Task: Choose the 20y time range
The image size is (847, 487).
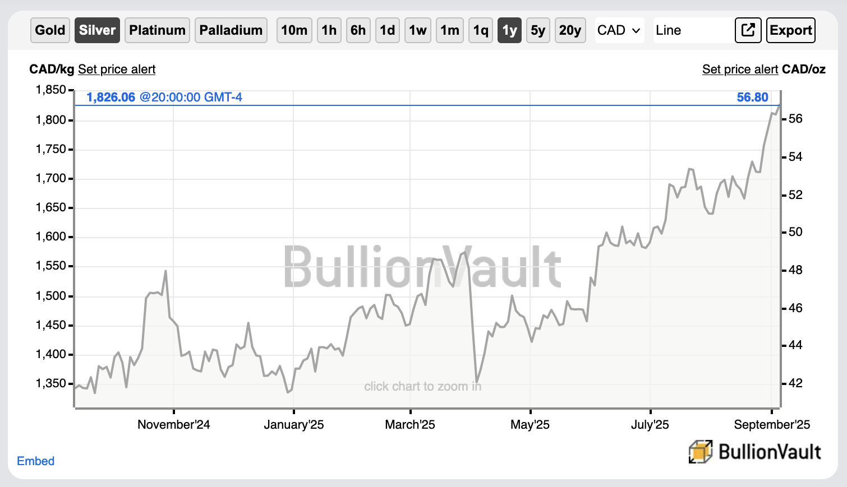Action: (570, 30)
